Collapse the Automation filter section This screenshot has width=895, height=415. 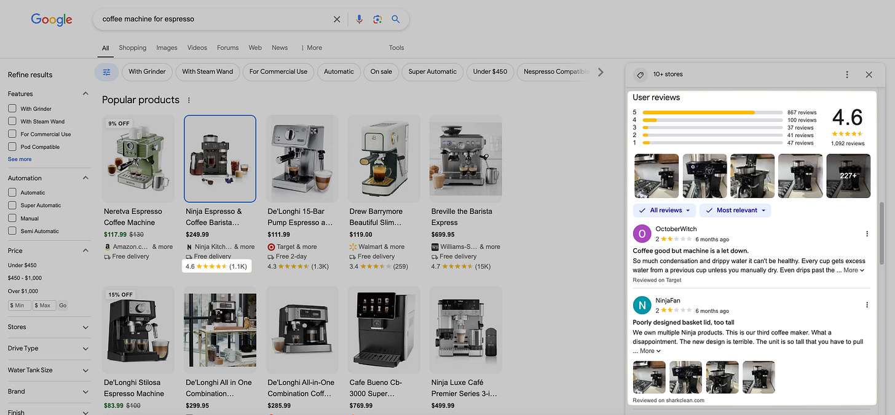[85, 178]
